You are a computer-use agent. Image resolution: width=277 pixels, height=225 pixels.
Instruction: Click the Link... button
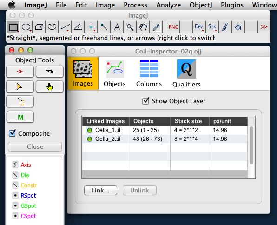coord(100,190)
